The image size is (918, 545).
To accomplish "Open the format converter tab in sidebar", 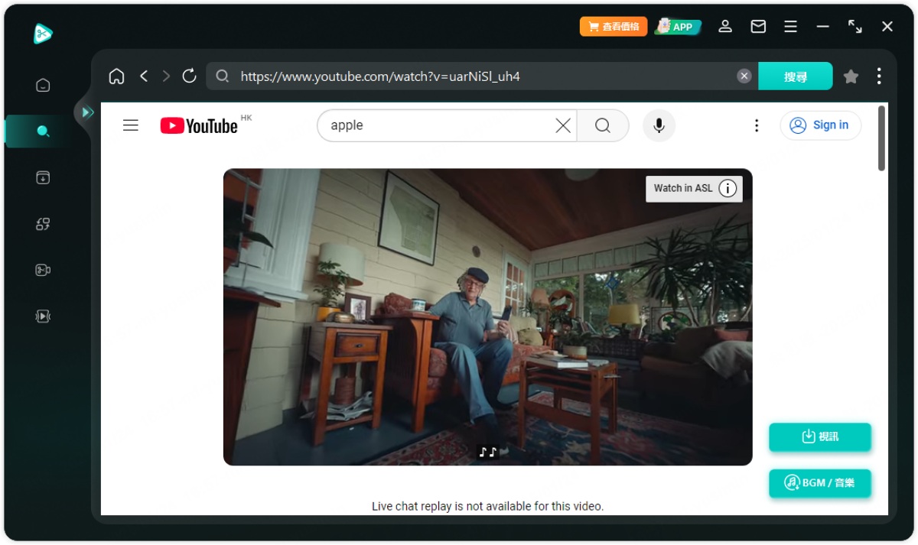I will click(x=43, y=224).
